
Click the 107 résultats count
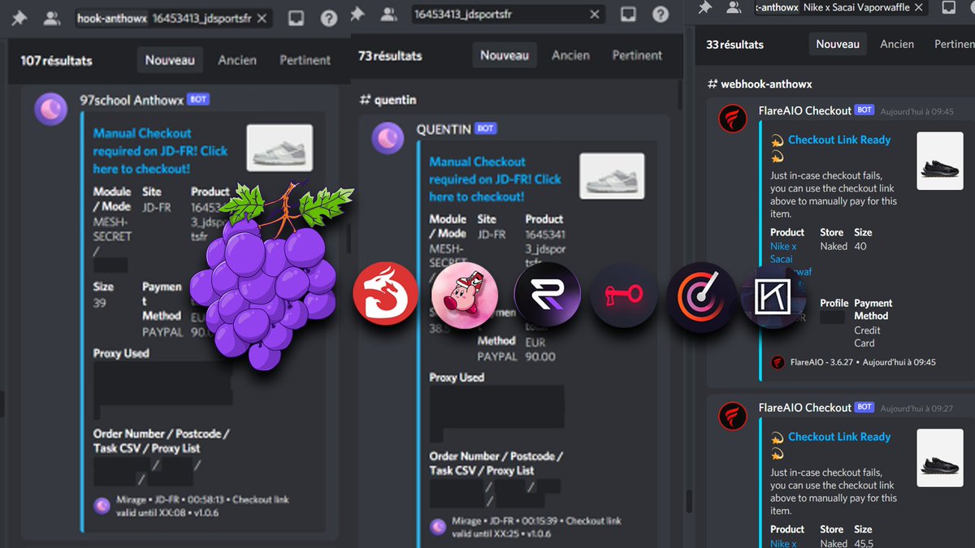click(x=56, y=60)
